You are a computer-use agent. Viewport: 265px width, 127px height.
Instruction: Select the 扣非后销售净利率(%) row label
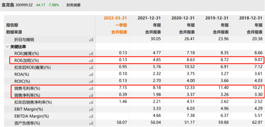[33, 102]
